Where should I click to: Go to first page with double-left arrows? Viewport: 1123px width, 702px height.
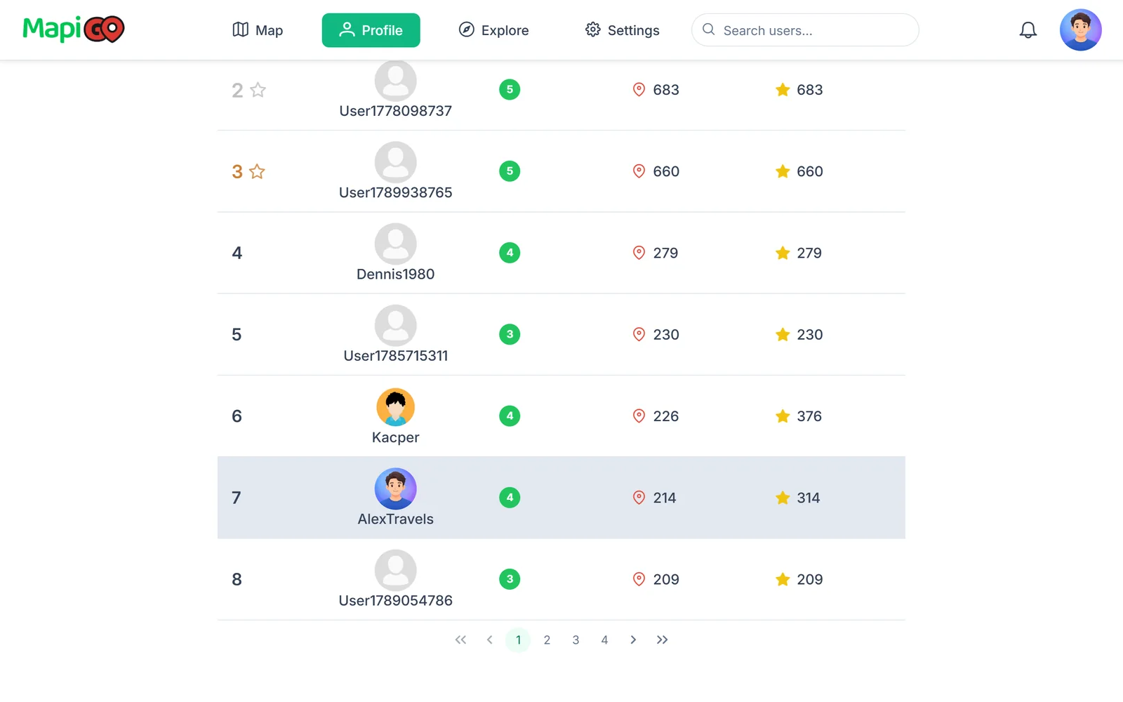point(460,640)
